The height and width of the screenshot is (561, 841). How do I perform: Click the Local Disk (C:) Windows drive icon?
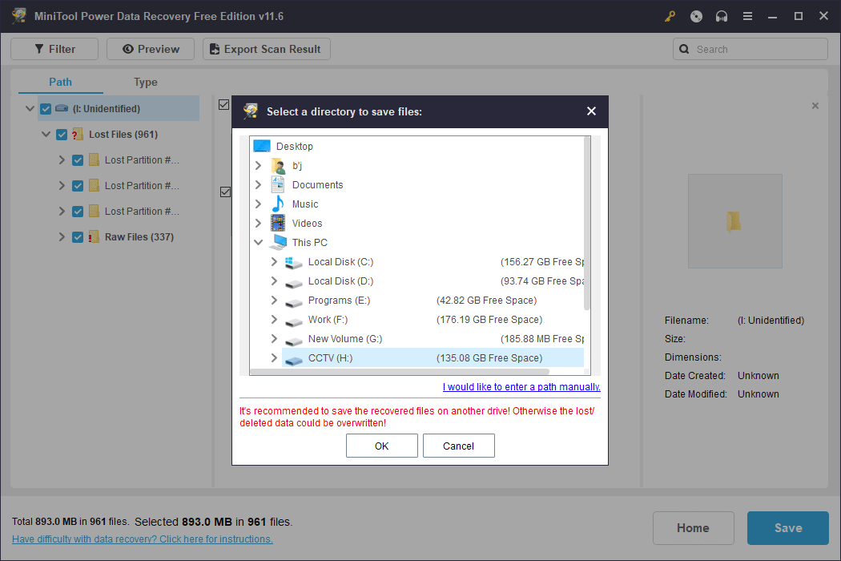293,262
